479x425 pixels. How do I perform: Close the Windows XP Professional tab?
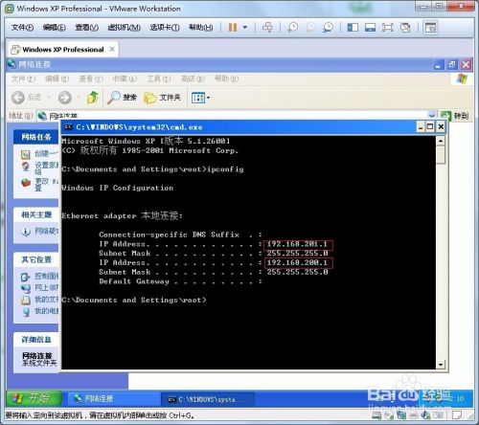pyautogui.click(x=112, y=49)
